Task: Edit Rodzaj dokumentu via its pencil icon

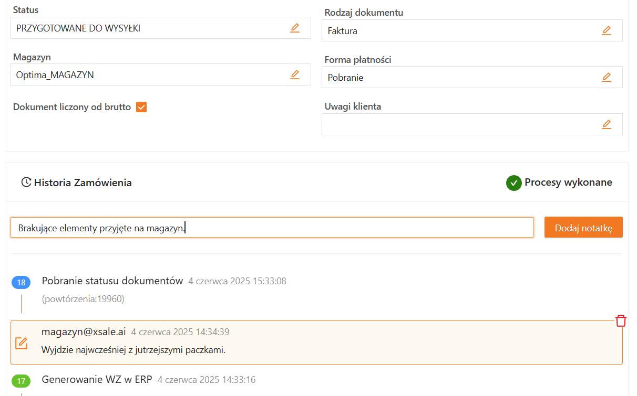Action: click(607, 30)
